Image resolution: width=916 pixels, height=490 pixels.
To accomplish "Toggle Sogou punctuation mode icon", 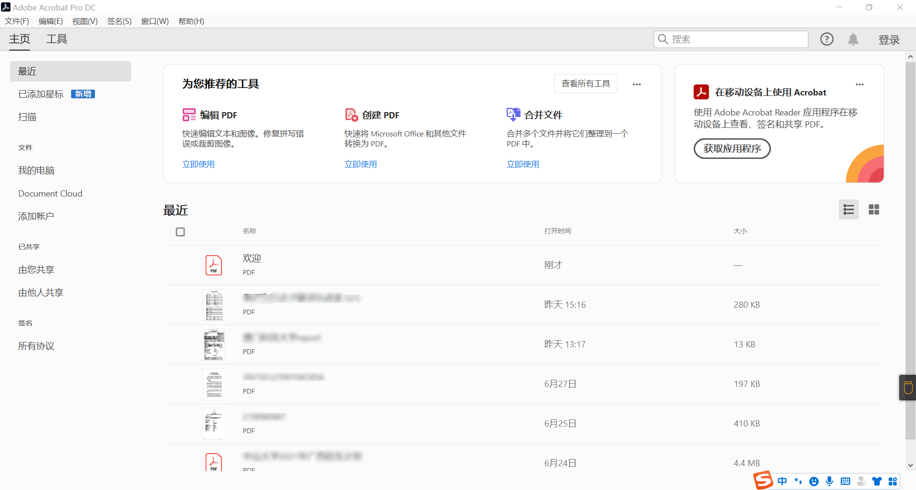I will [x=798, y=481].
